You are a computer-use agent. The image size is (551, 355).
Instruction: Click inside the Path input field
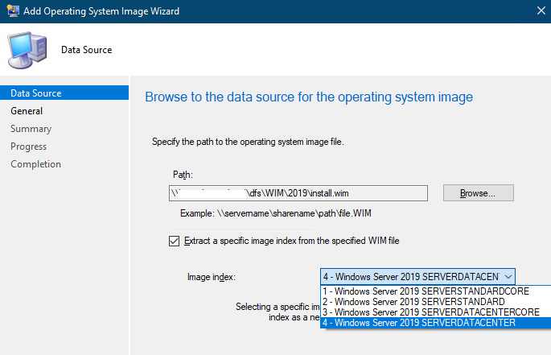click(x=298, y=193)
